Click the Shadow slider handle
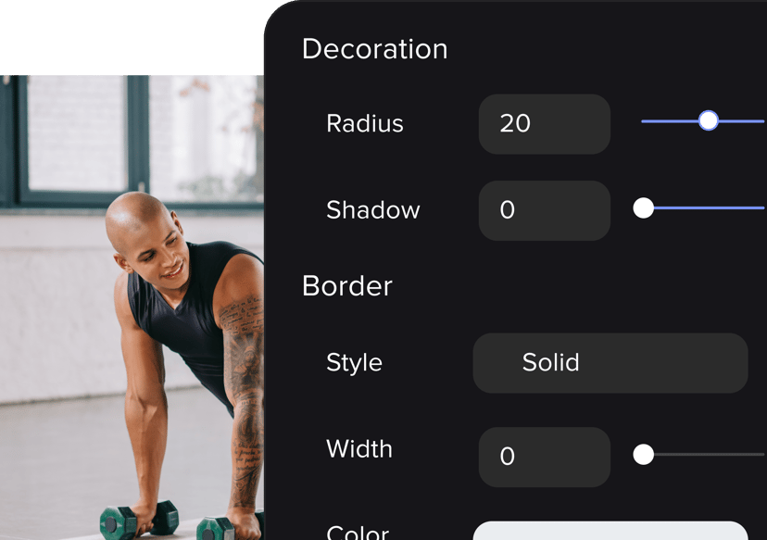Screen dimensions: 767x540 coord(643,207)
